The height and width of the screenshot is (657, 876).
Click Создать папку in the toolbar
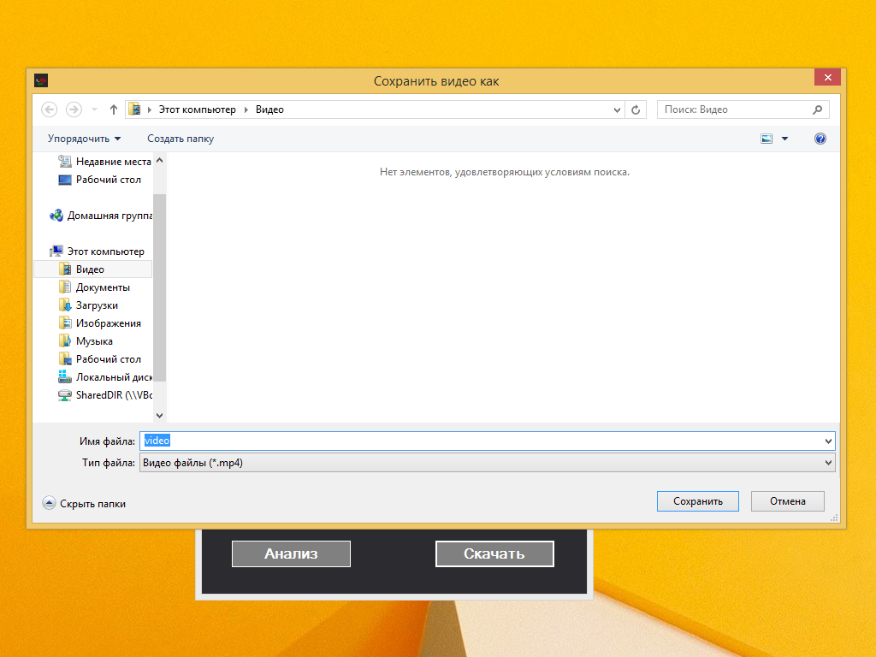click(181, 139)
